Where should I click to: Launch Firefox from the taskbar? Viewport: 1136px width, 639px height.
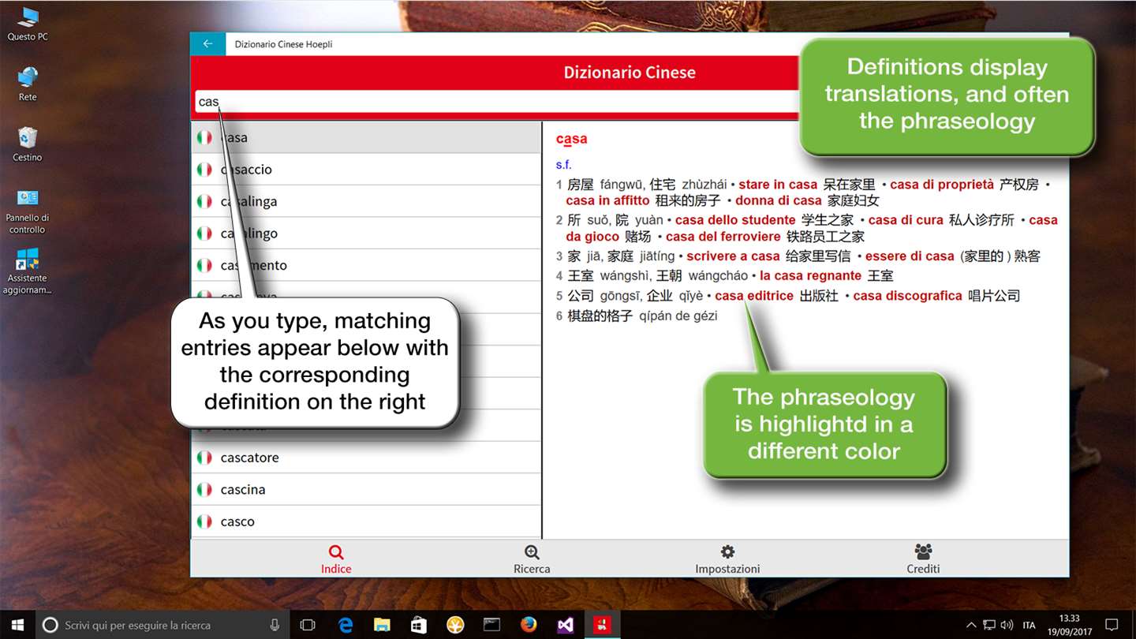[529, 625]
